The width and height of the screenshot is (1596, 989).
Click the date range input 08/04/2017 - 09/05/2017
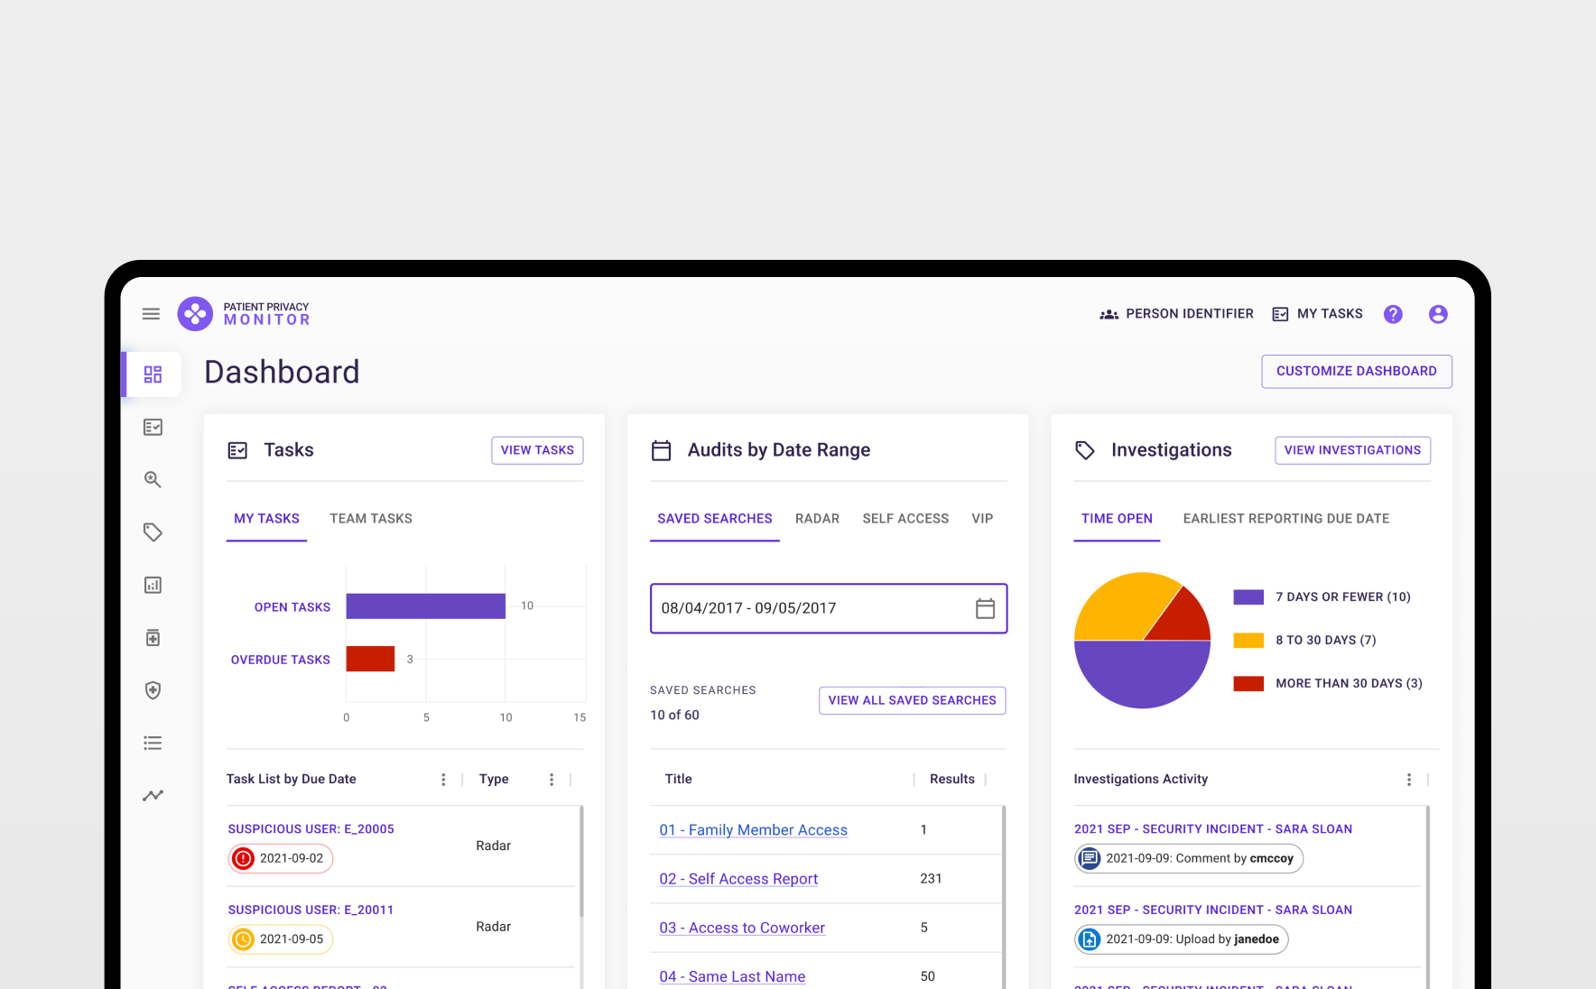pos(829,608)
